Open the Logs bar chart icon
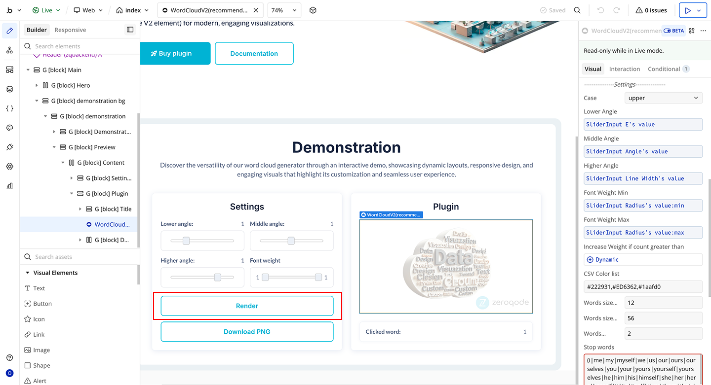 (x=9, y=186)
